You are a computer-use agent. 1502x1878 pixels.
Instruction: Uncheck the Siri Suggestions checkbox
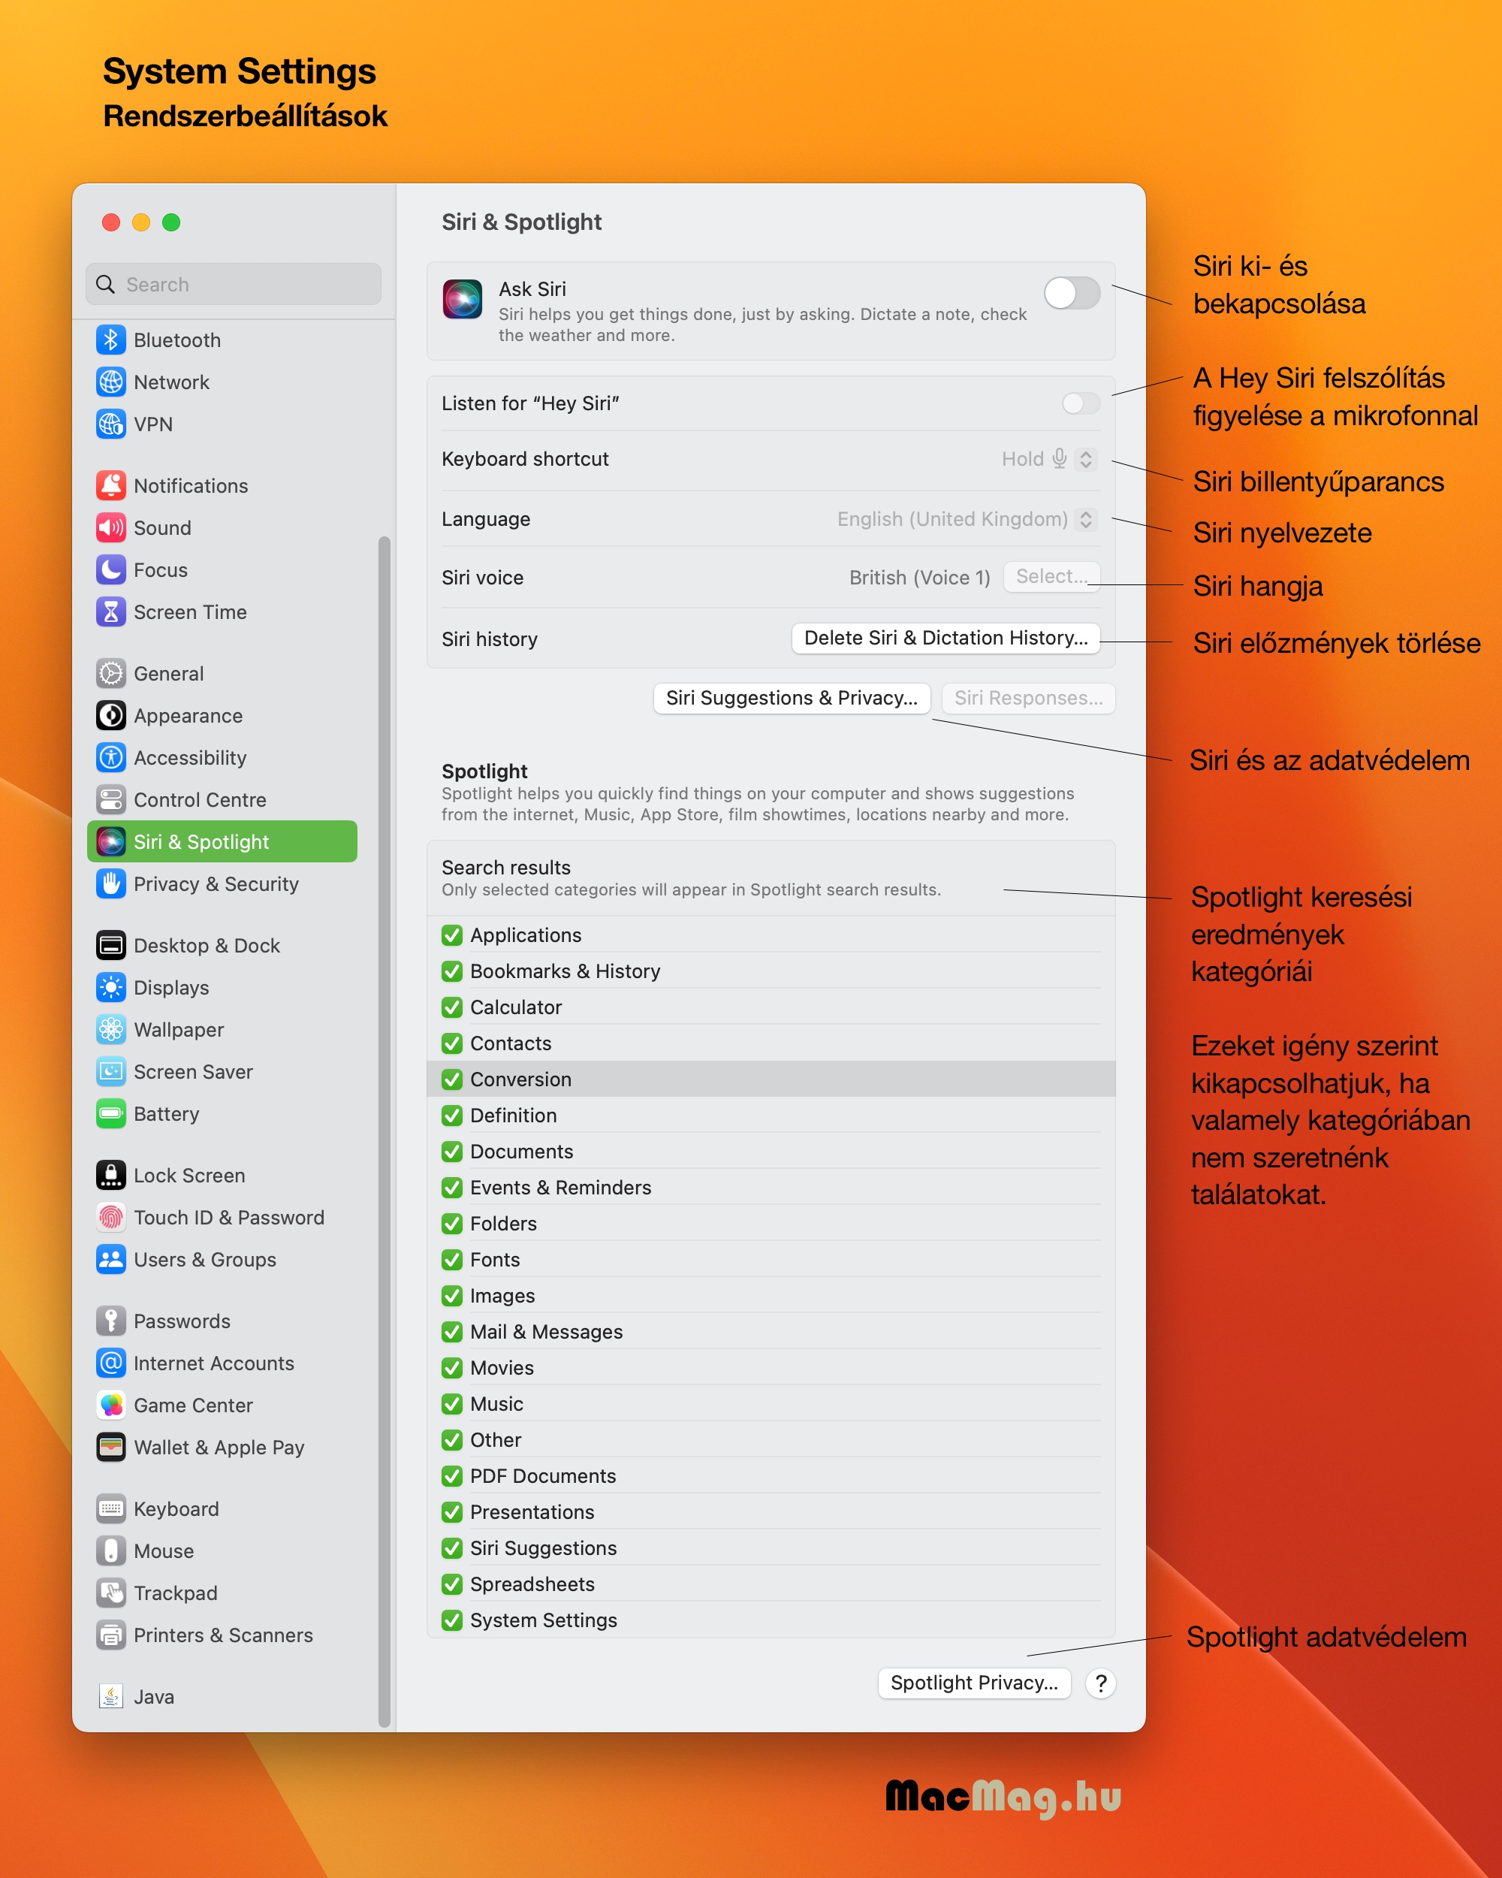452,1548
